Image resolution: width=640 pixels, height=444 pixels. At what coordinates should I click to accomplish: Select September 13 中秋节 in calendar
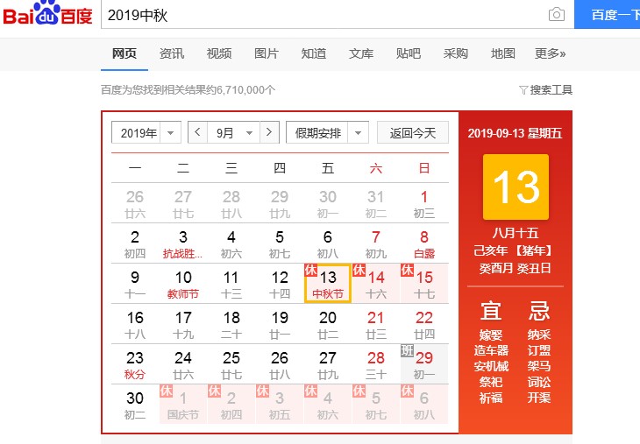pyautogui.click(x=328, y=284)
